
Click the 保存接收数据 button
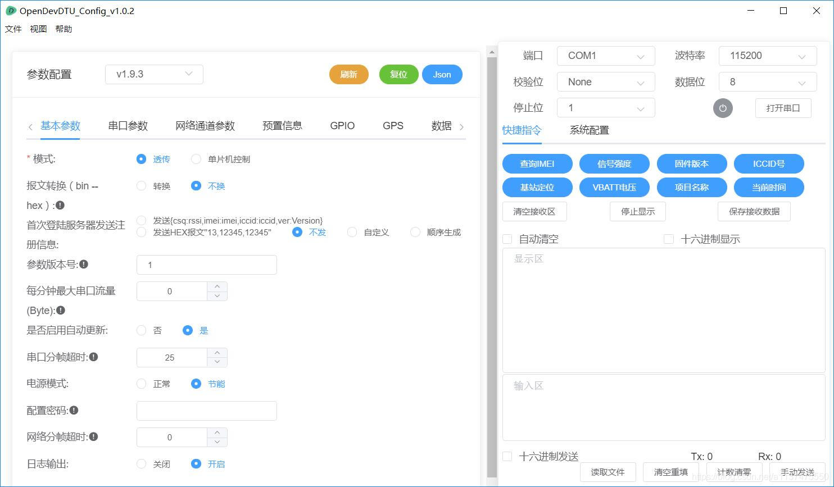pos(754,211)
